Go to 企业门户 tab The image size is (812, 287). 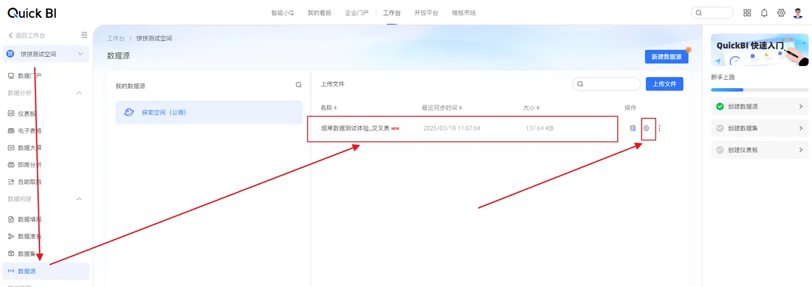tap(356, 13)
